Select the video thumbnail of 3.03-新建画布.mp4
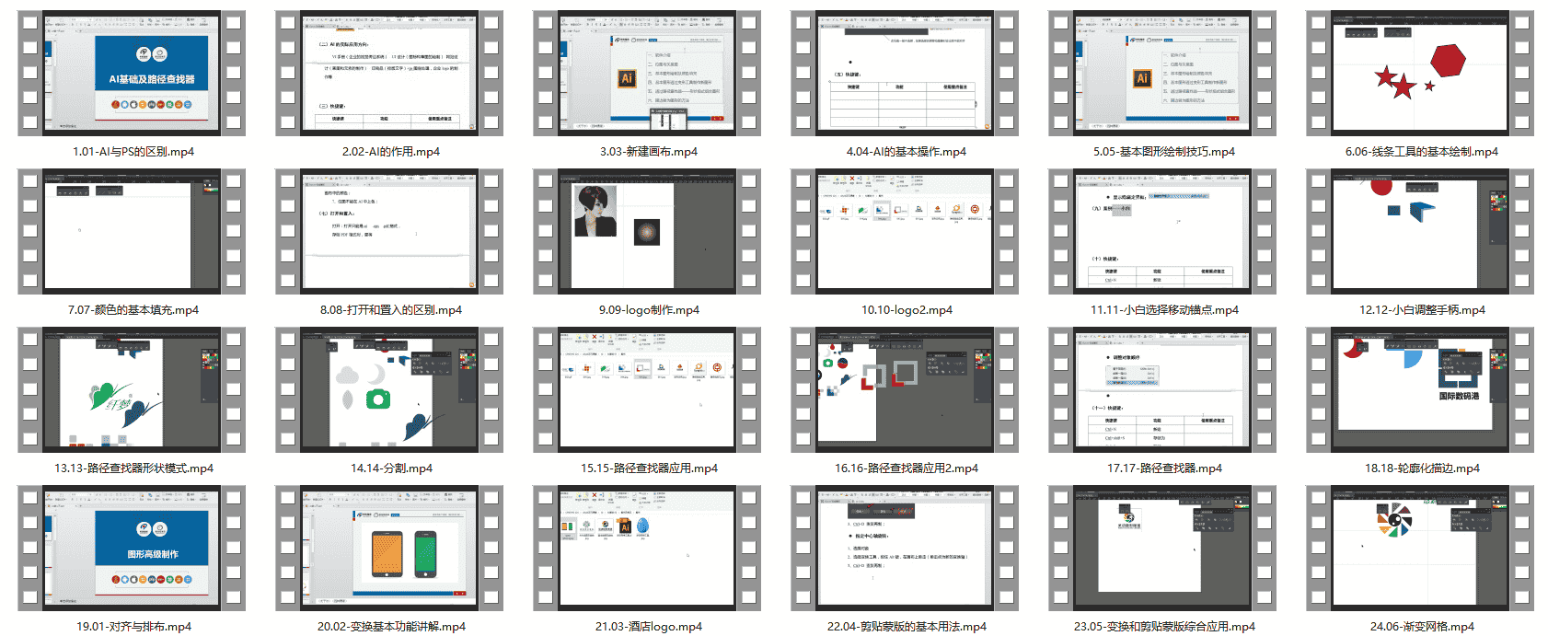The height and width of the screenshot is (636, 1548). [647, 74]
